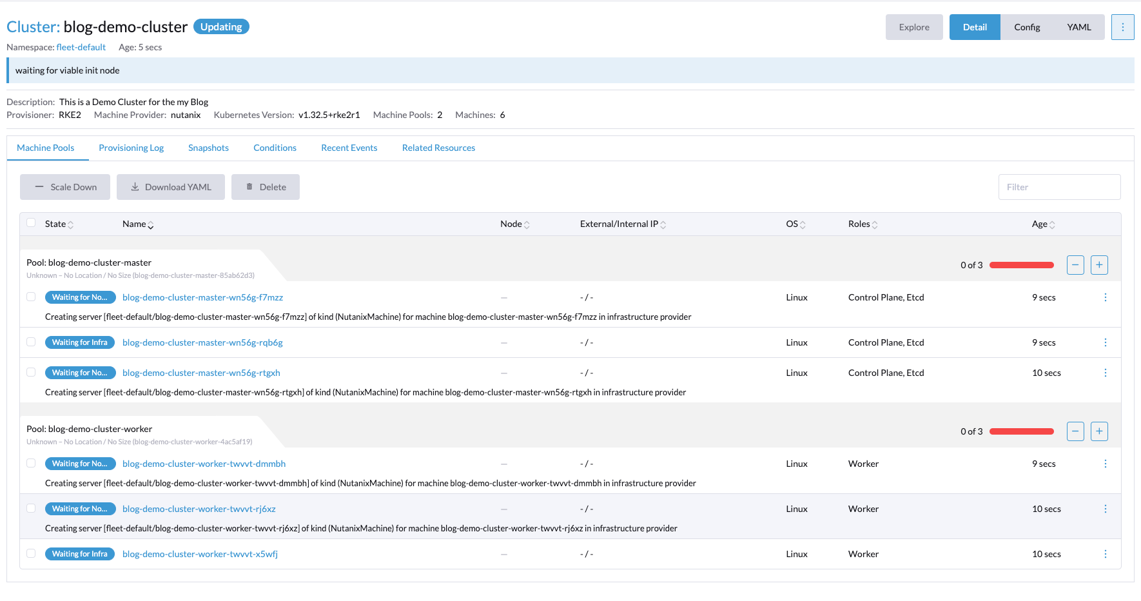
Task: Switch to Config view
Action: point(1027,27)
